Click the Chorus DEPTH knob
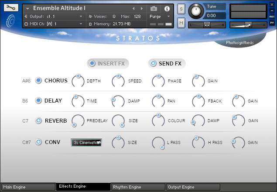Screen dimensions: 277x192 [78, 81]
